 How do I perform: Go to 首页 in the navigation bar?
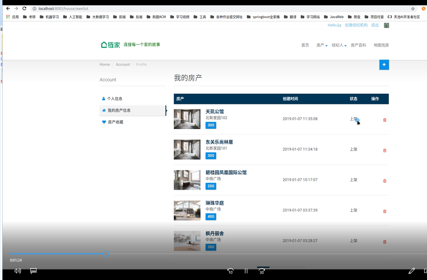[305, 45]
